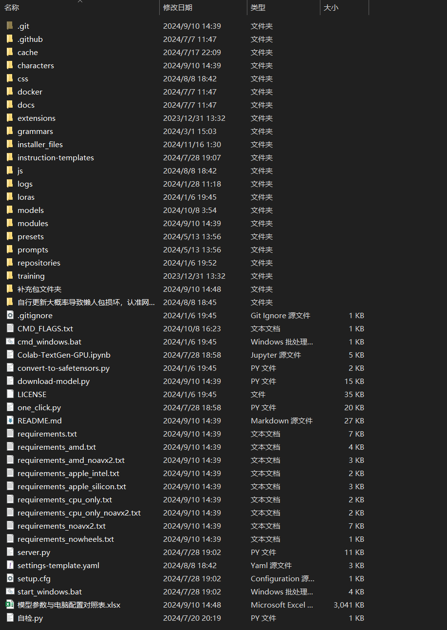
Task: Select requirements_cpu_only.txt file name
Action: tap(65, 499)
